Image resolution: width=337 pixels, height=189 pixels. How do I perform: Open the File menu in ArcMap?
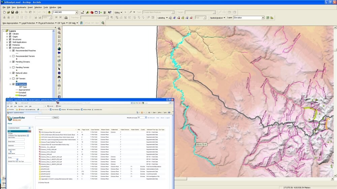click(4, 7)
